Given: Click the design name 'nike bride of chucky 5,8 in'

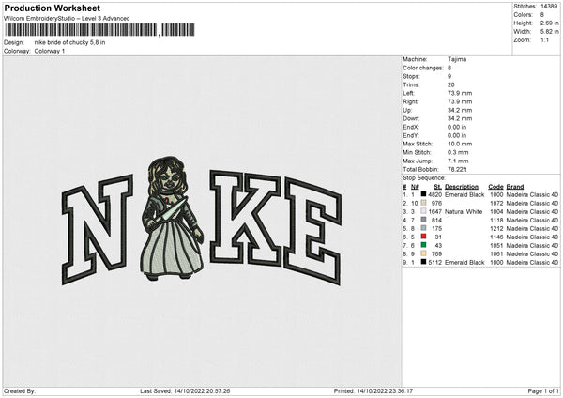Looking at the screenshot, I should pos(70,42).
